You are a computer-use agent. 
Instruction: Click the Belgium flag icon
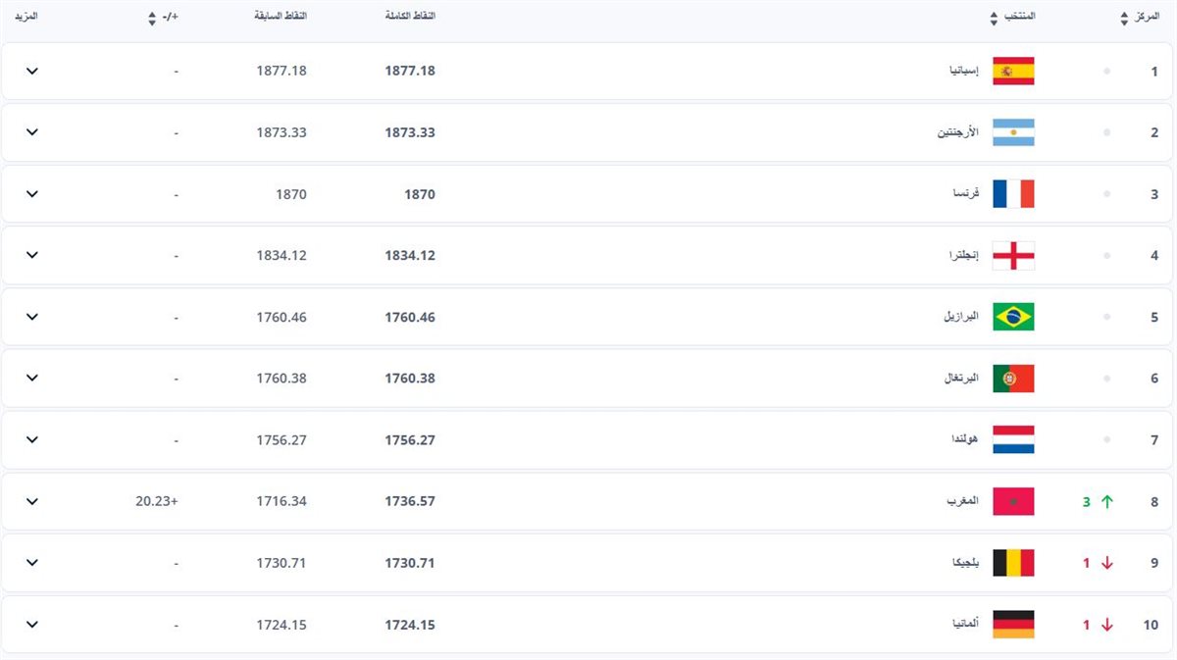(x=1013, y=563)
